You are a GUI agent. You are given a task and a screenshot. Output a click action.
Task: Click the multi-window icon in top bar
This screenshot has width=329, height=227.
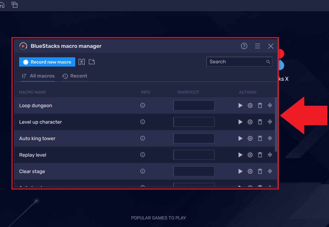click(15, 5)
